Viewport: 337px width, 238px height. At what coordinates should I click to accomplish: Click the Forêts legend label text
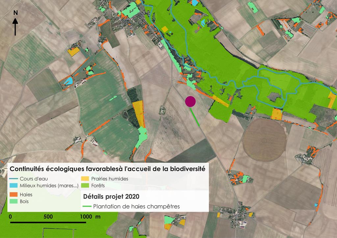(98, 186)
